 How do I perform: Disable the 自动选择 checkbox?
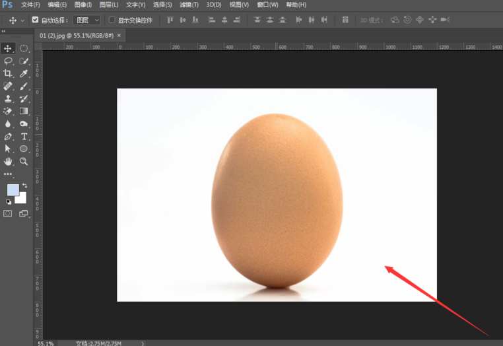[x=36, y=20]
